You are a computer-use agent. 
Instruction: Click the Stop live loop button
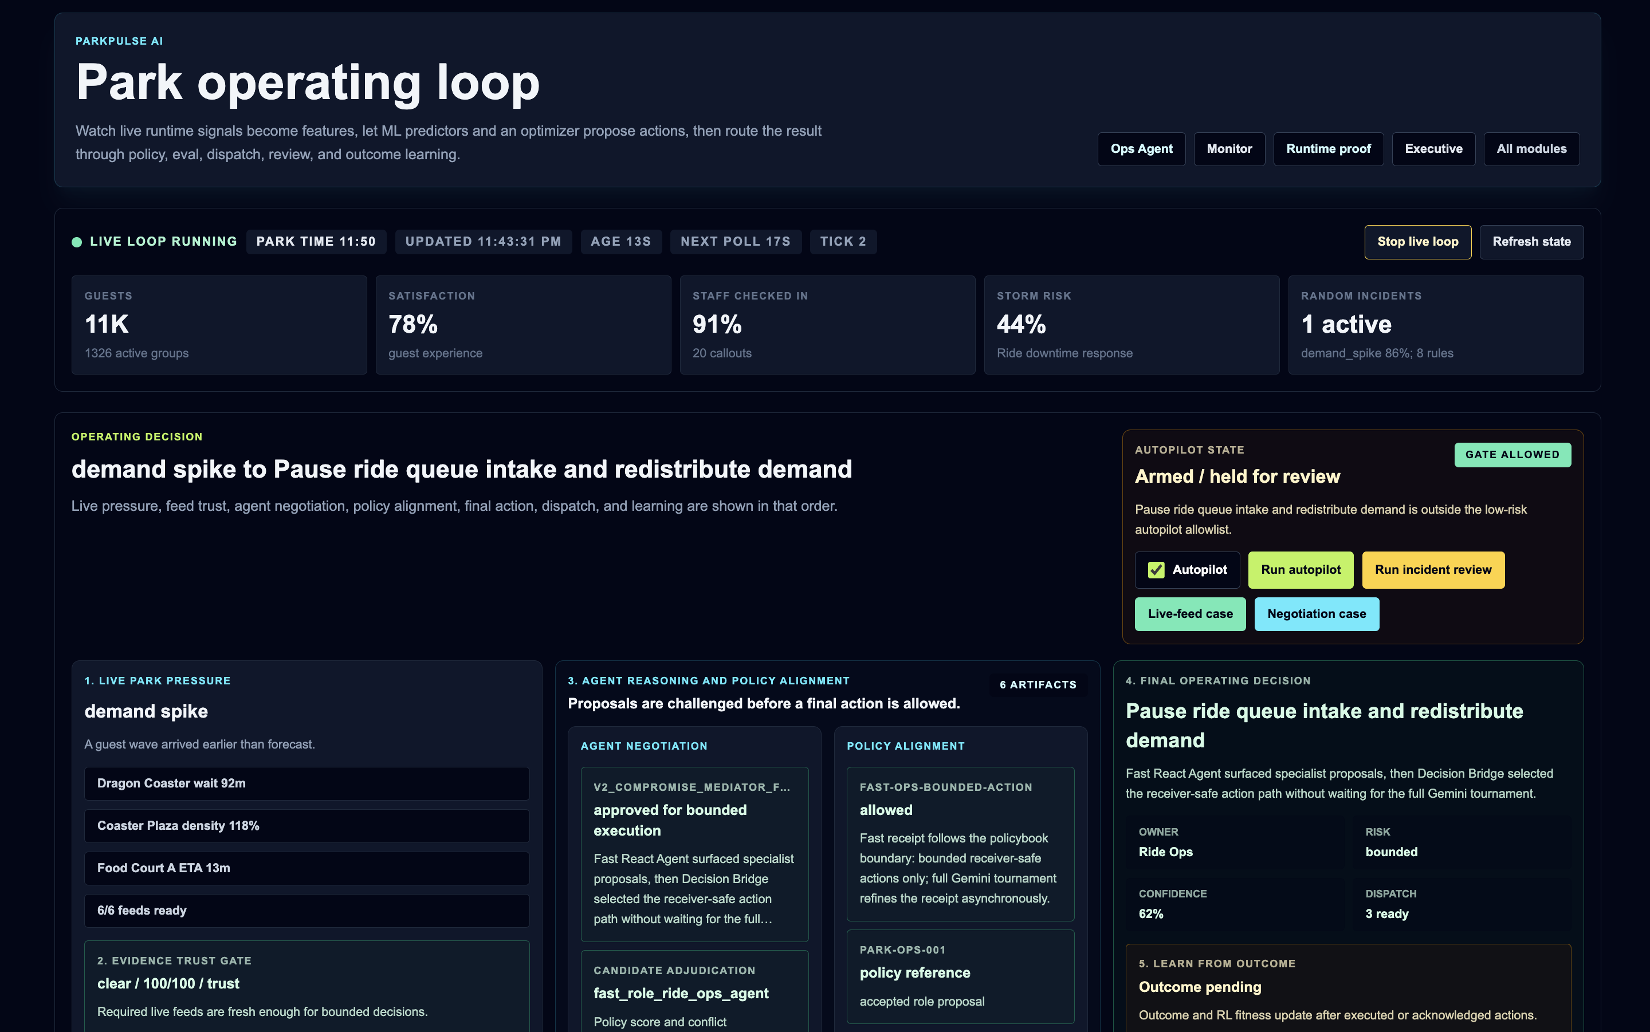(x=1417, y=242)
